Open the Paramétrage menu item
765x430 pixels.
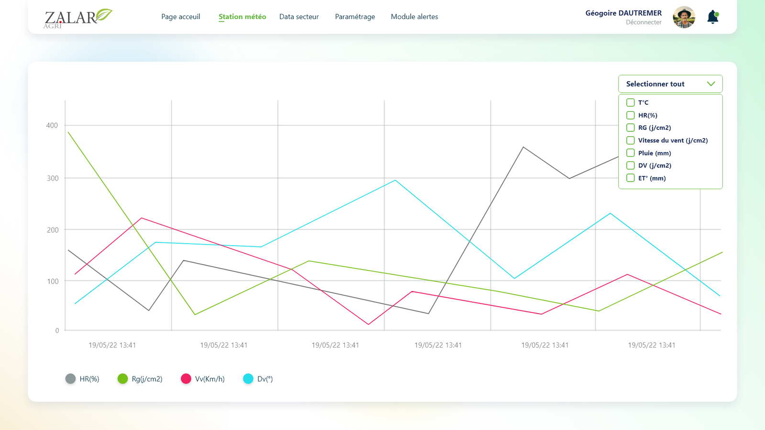[355, 17]
